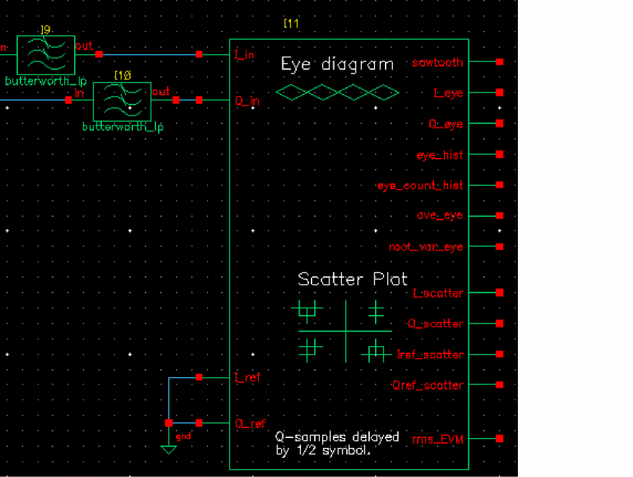Image resolution: width=633 pixels, height=477 pixels.
Task: Click the Iref_scatter output pin
Action: pyautogui.click(x=499, y=354)
